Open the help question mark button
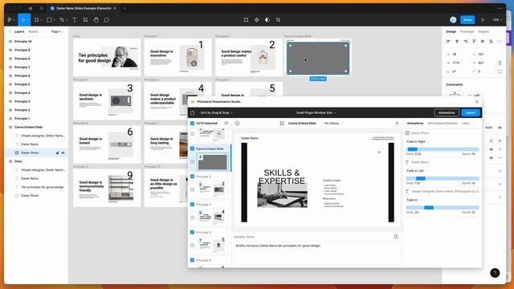 495,273
